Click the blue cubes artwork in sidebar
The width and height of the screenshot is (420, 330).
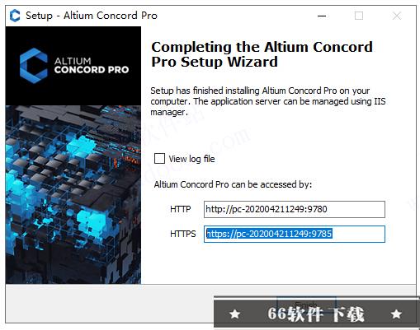(x=73, y=194)
